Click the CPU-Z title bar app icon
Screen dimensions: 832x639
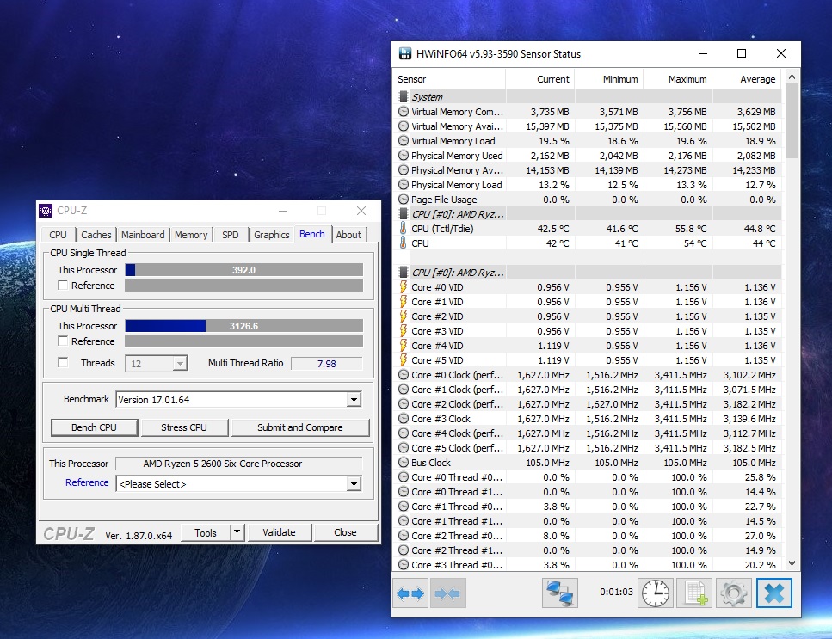46,211
